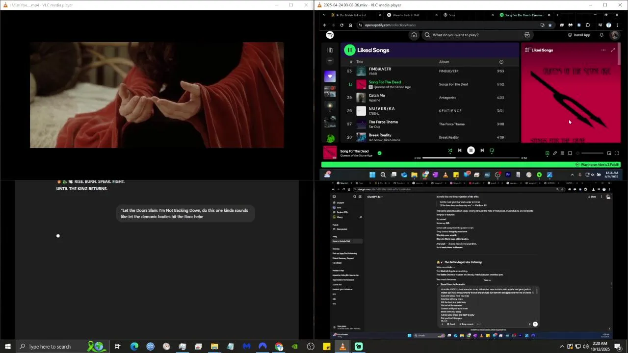This screenshot has height=353, width=628.
Task: Open Spotify notifications bell
Action: coord(602,35)
